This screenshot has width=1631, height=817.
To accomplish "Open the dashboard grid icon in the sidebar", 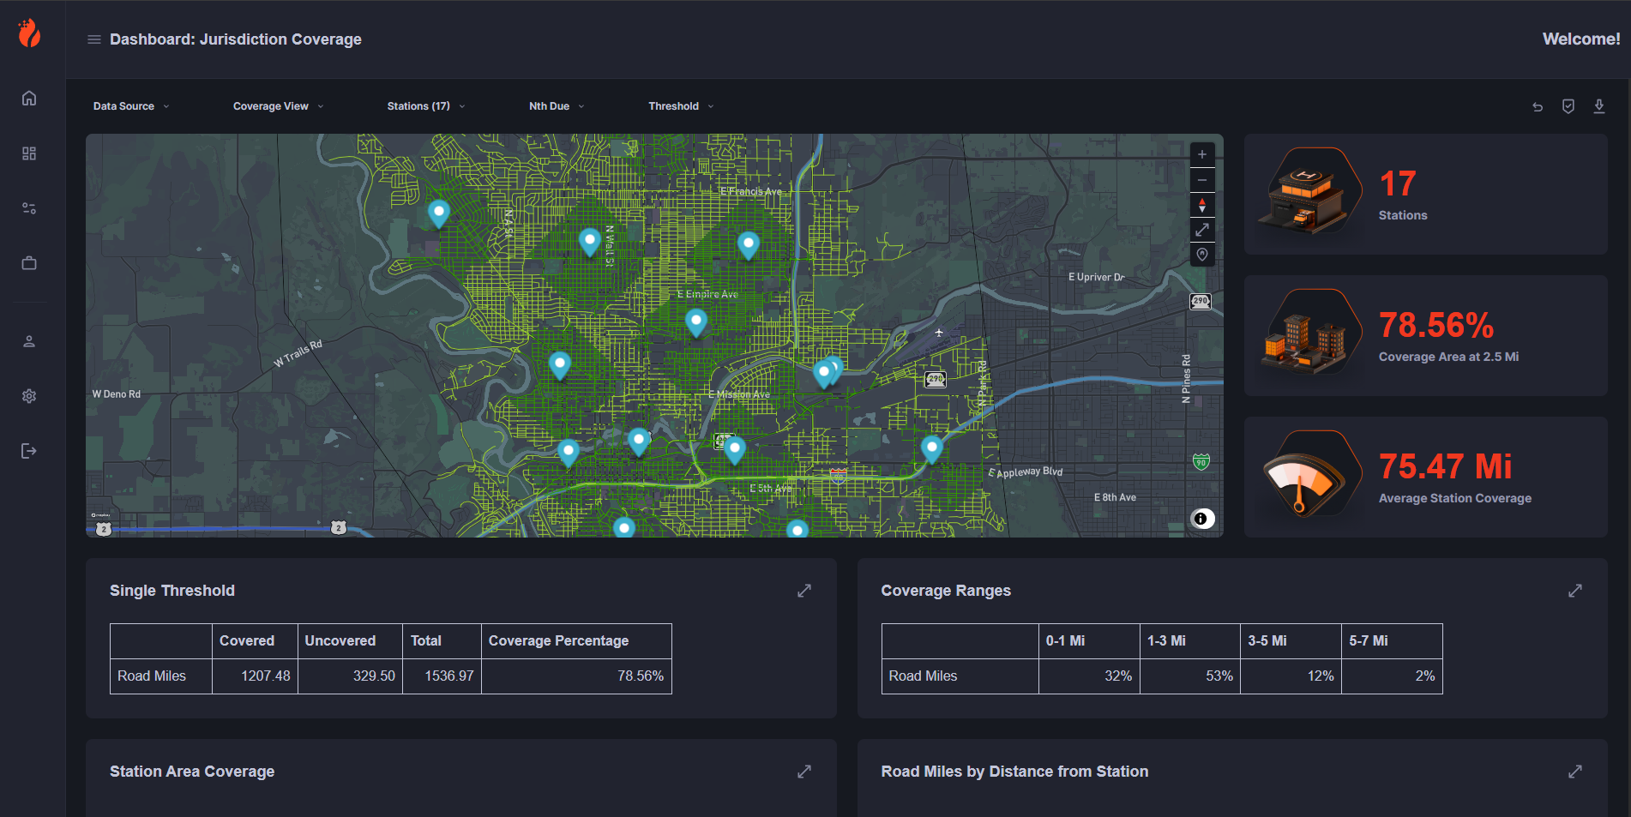I will tap(29, 153).
